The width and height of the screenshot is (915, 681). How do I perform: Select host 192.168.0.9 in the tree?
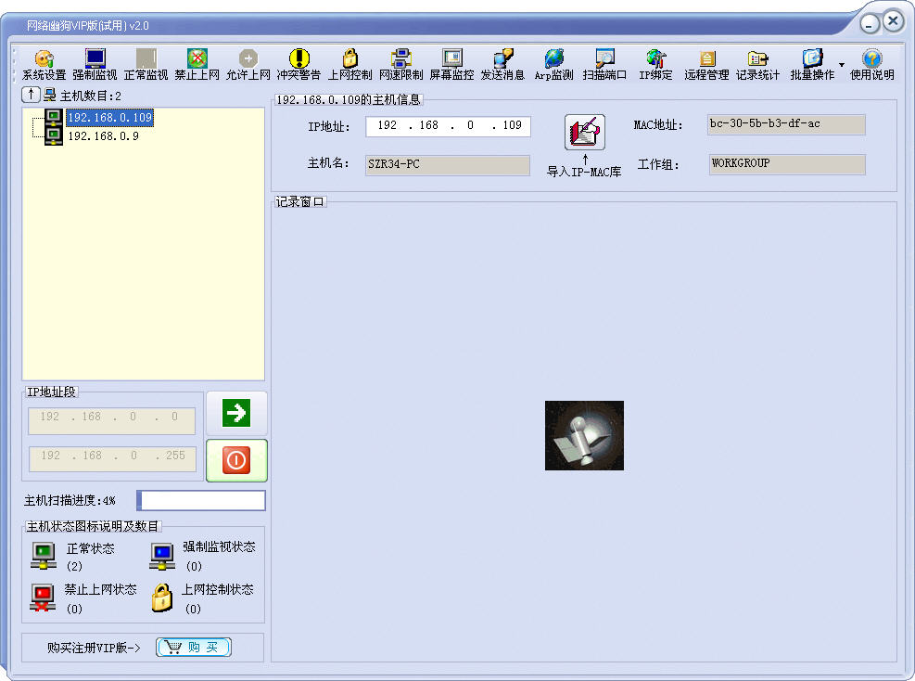point(103,136)
